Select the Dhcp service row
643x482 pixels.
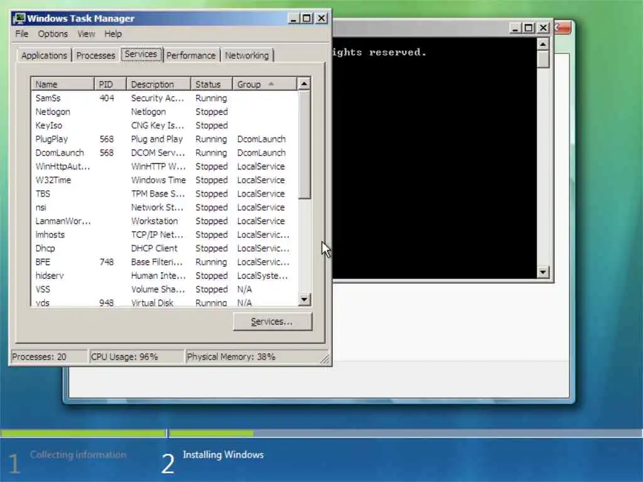click(x=165, y=249)
